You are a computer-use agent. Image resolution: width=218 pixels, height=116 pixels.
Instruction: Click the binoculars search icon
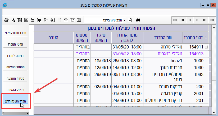click(x=138, y=20)
